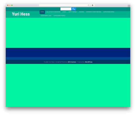This screenshot has width=136, height=115.
Task: Follow the DS Creation footer link
Action: click(x=72, y=62)
